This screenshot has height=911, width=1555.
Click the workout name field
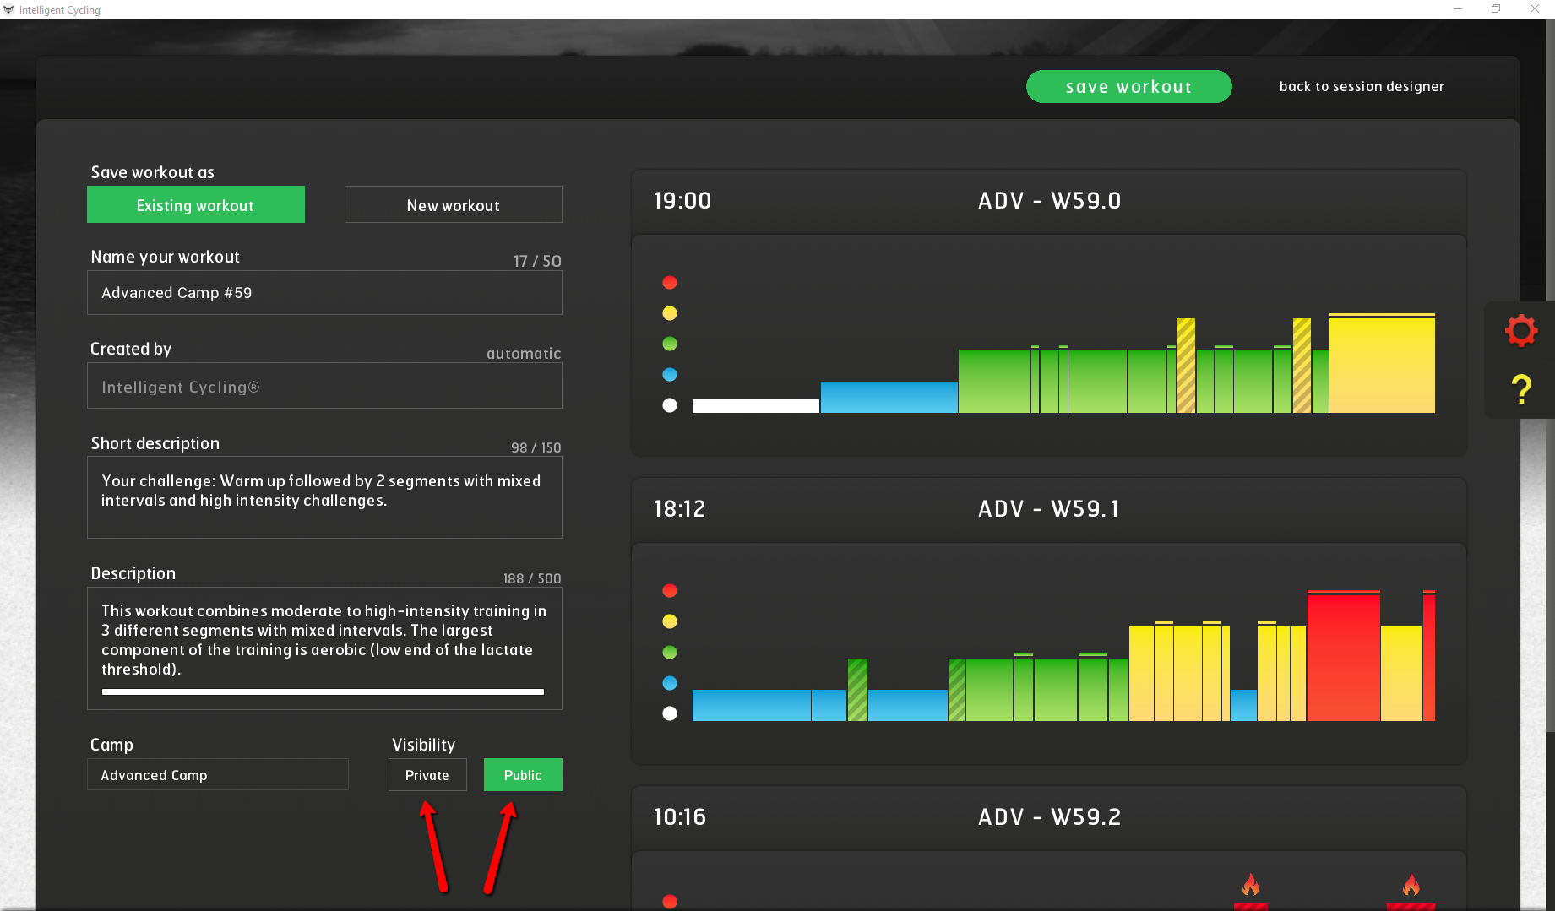(x=324, y=293)
